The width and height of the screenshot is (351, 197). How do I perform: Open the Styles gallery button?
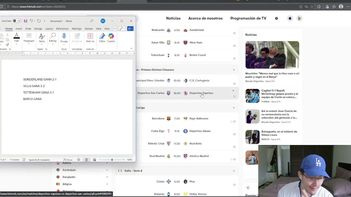(x=42, y=38)
